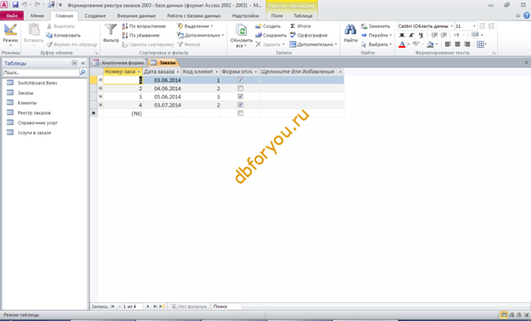The height and width of the screenshot is (321, 531).
Task: Go to first record navigation button
Action: (112, 307)
